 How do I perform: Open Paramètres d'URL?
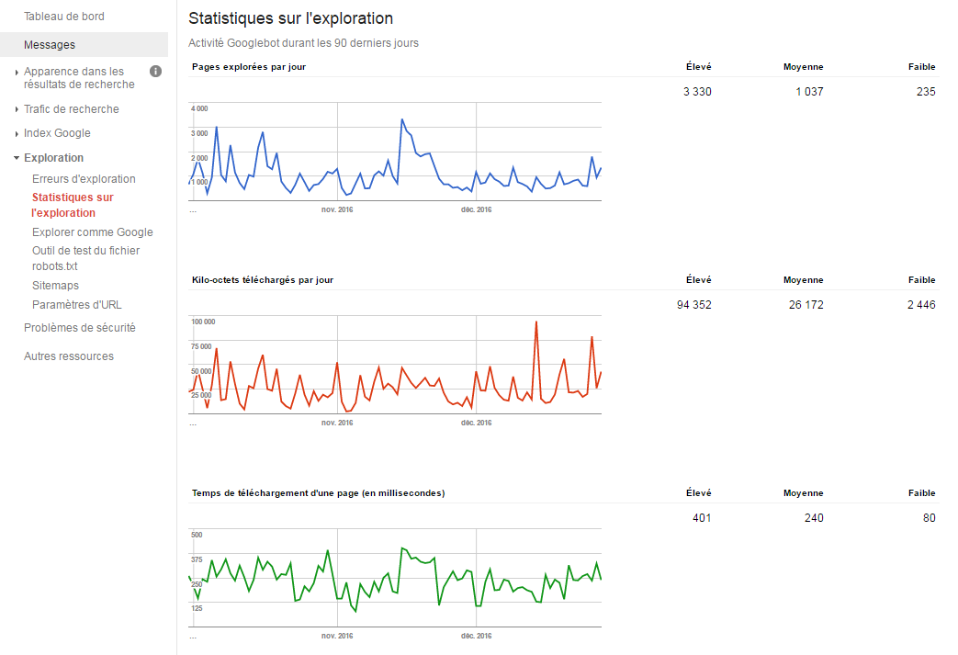(x=76, y=305)
